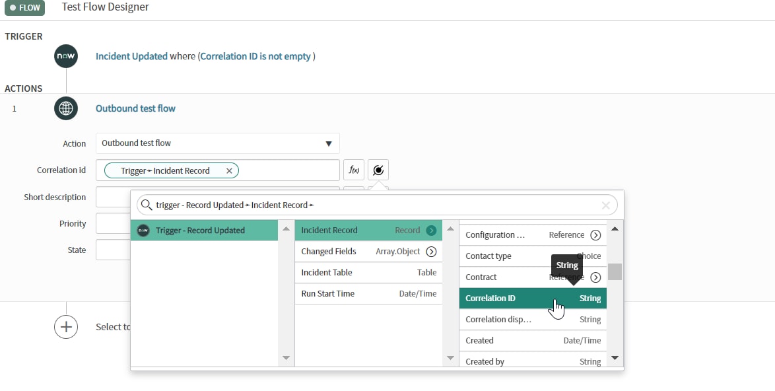The height and width of the screenshot is (391, 775).
Task: Expand Changed Fields Array.Object entry
Action: [432, 251]
